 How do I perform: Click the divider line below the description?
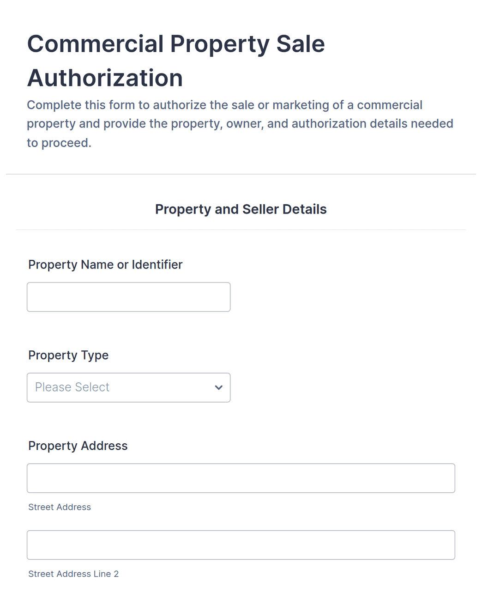pyautogui.click(x=241, y=174)
